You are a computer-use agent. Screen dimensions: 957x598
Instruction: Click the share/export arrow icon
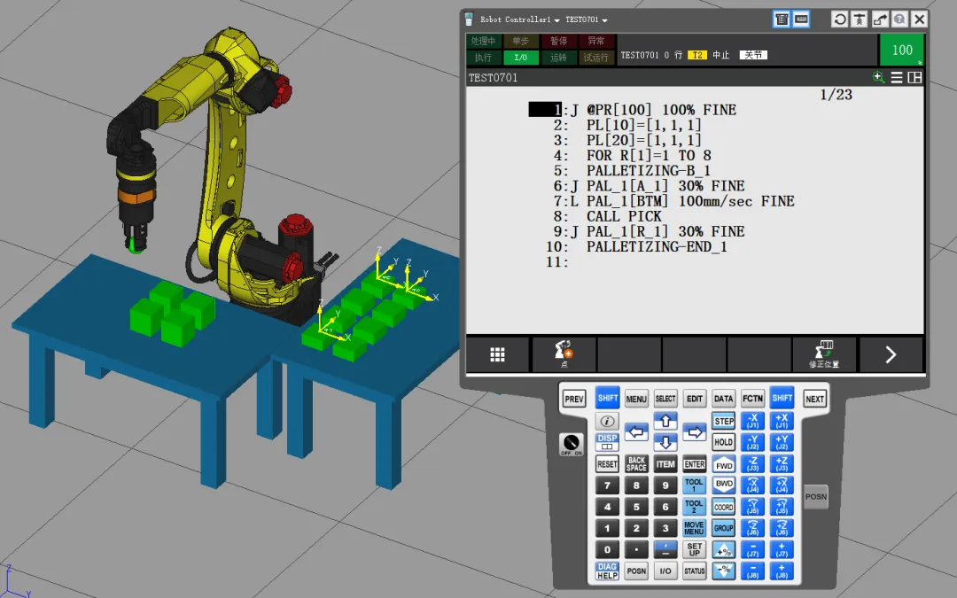coord(880,19)
